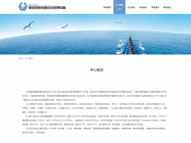191x143 pixels.
Task: Click the ocean rowing boat banner image
Action: pyautogui.click(x=95, y=34)
